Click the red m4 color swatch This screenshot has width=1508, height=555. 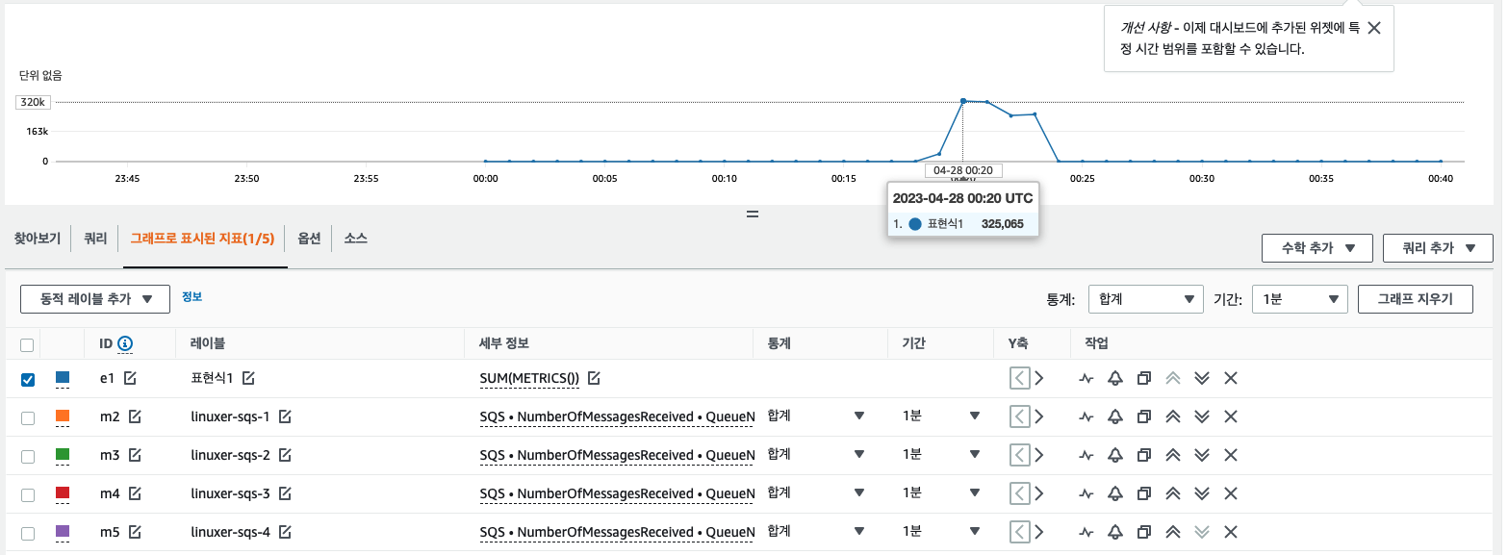click(x=63, y=493)
